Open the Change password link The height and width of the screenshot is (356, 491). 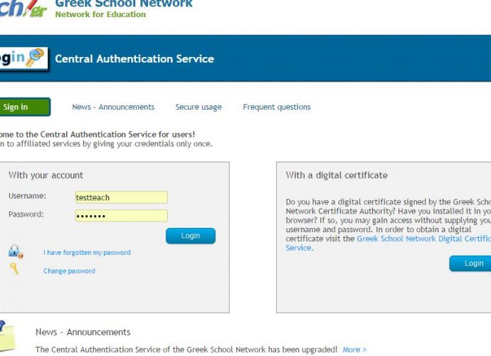coord(69,271)
